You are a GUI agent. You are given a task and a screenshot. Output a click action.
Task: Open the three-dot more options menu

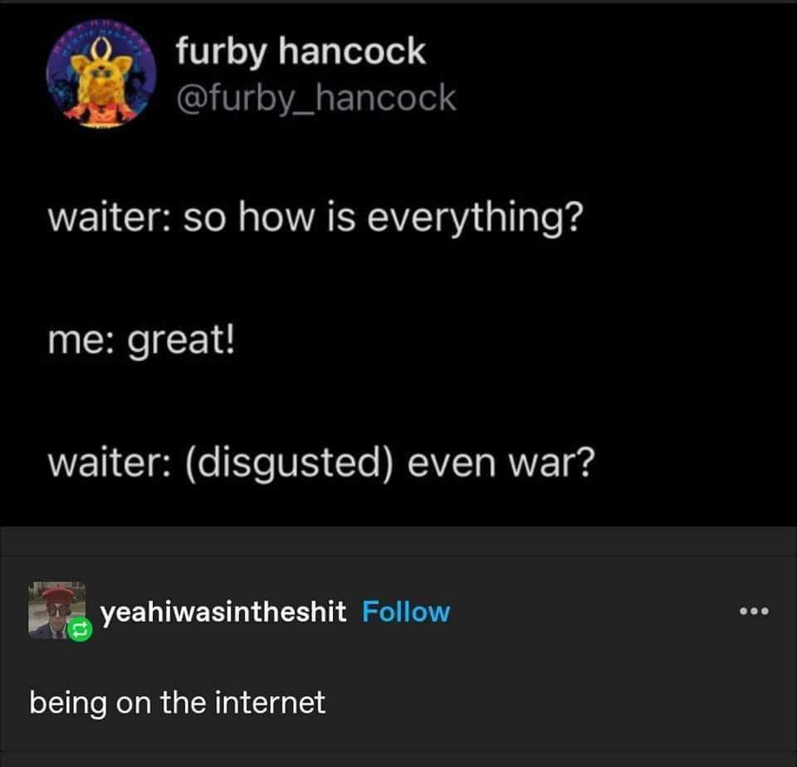[755, 611]
